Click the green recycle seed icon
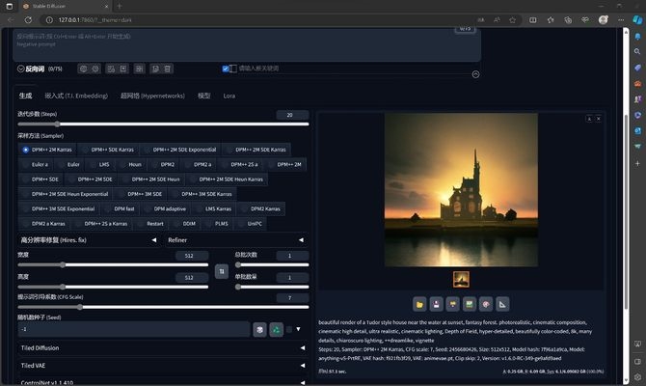This screenshot has width=646, height=386. pyautogui.click(x=276, y=329)
